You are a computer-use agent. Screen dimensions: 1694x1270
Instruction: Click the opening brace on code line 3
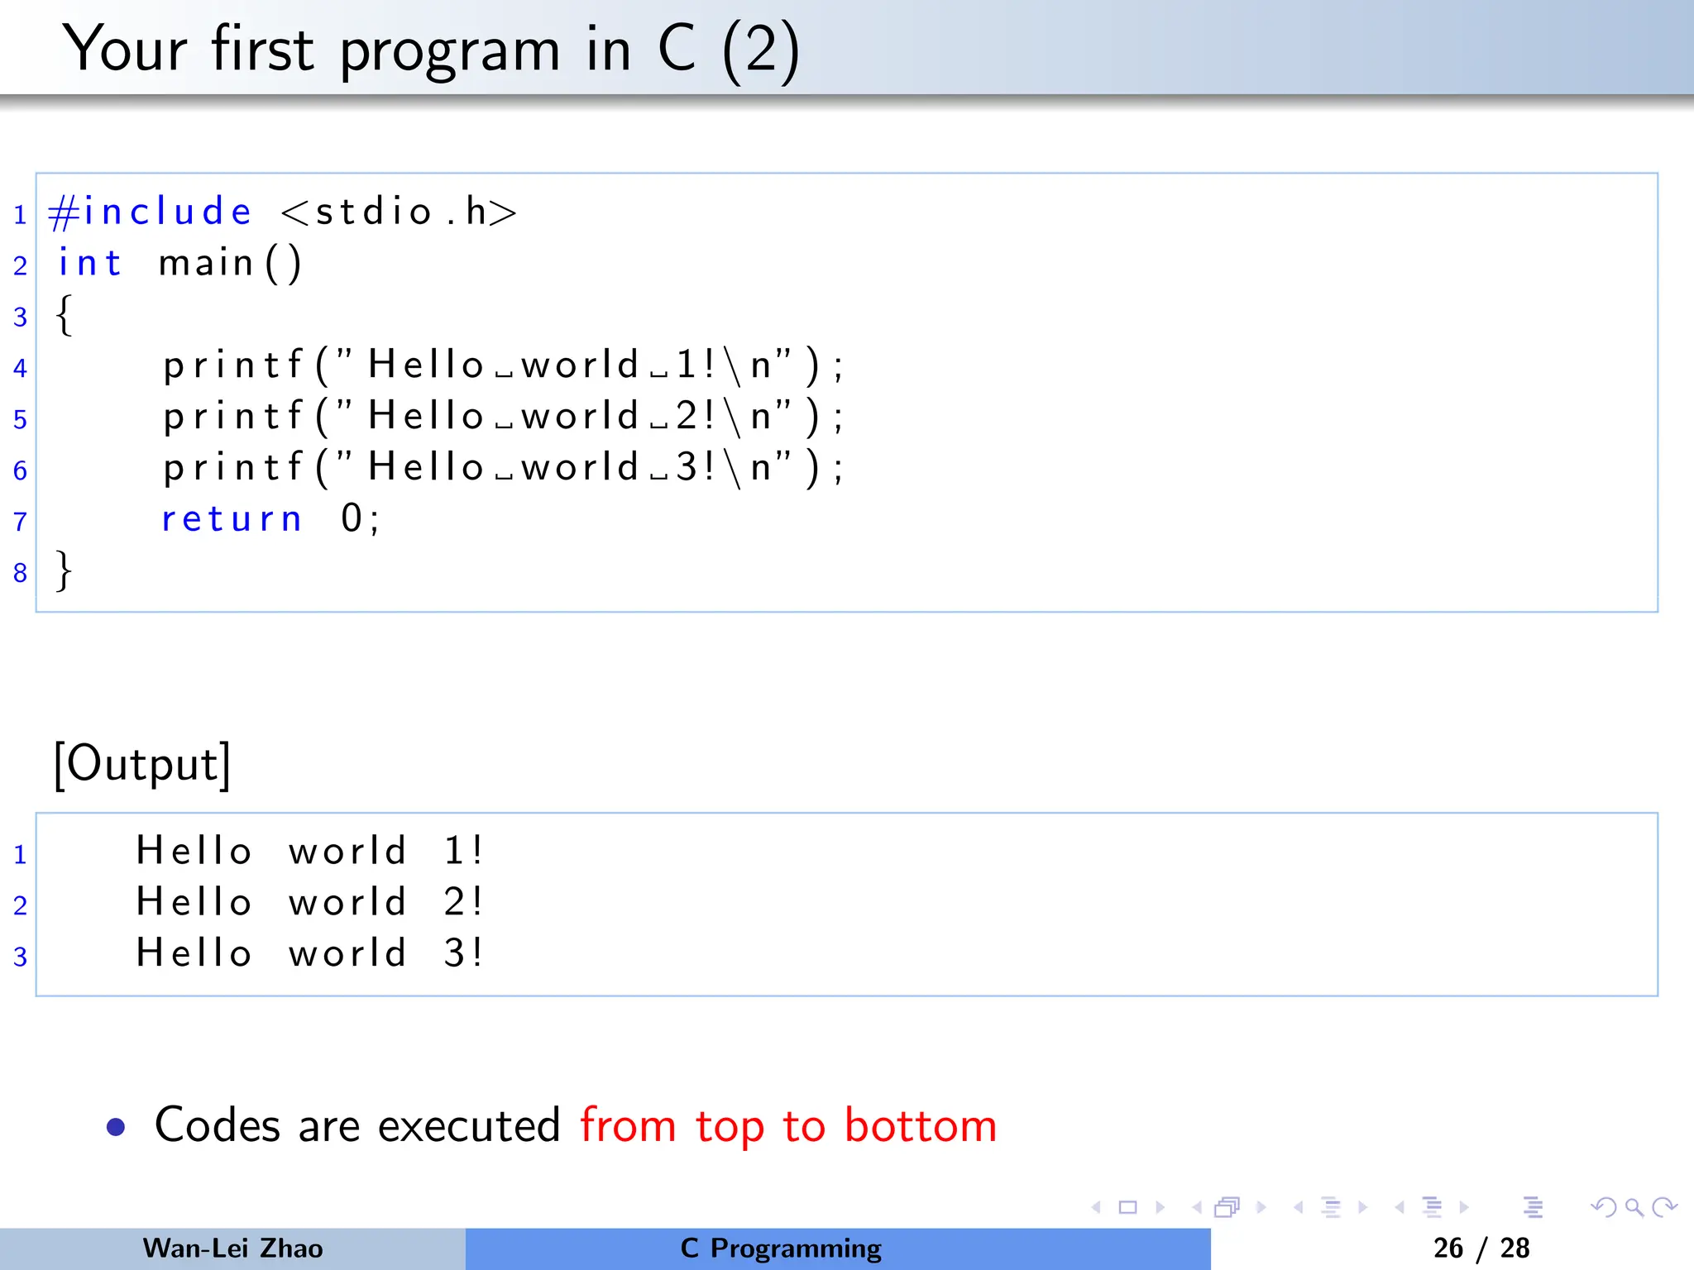coord(64,315)
